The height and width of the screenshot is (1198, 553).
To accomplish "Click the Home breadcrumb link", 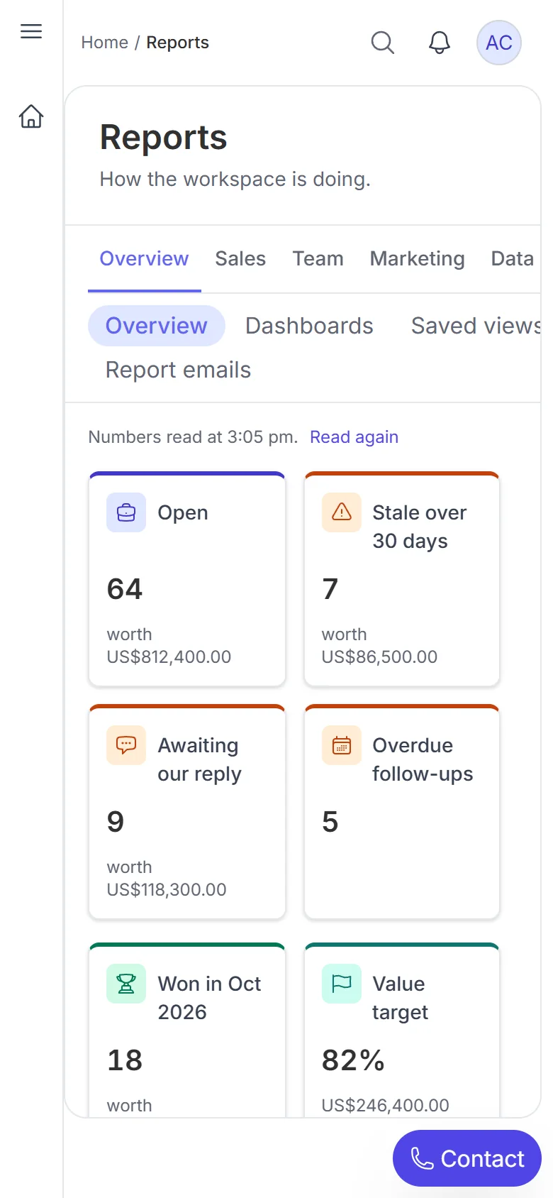I will (105, 43).
